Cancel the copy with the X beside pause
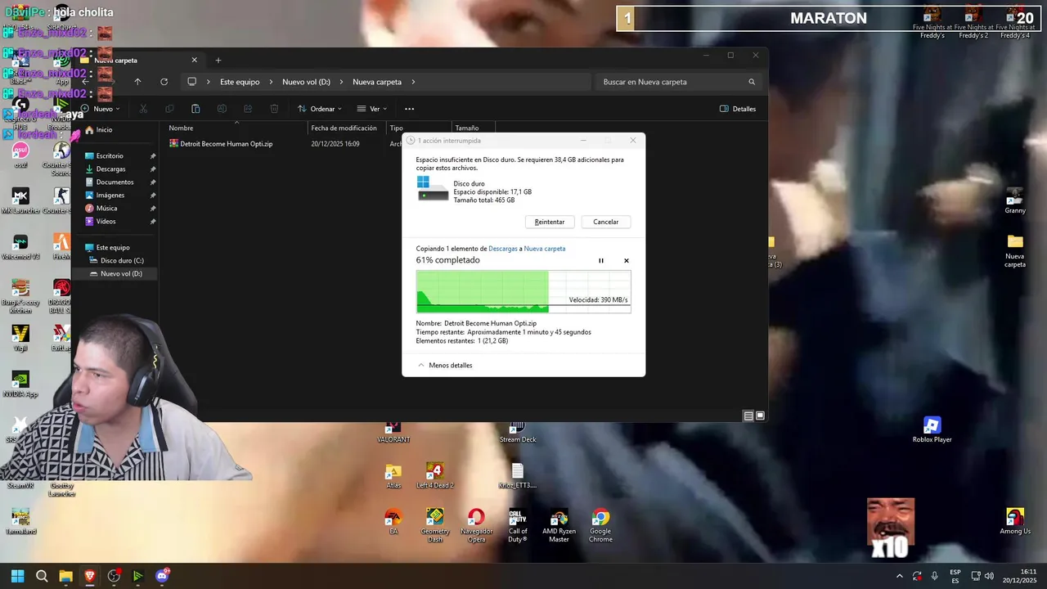Image resolution: width=1047 pixels, height=589 pixels. [627, 261]
